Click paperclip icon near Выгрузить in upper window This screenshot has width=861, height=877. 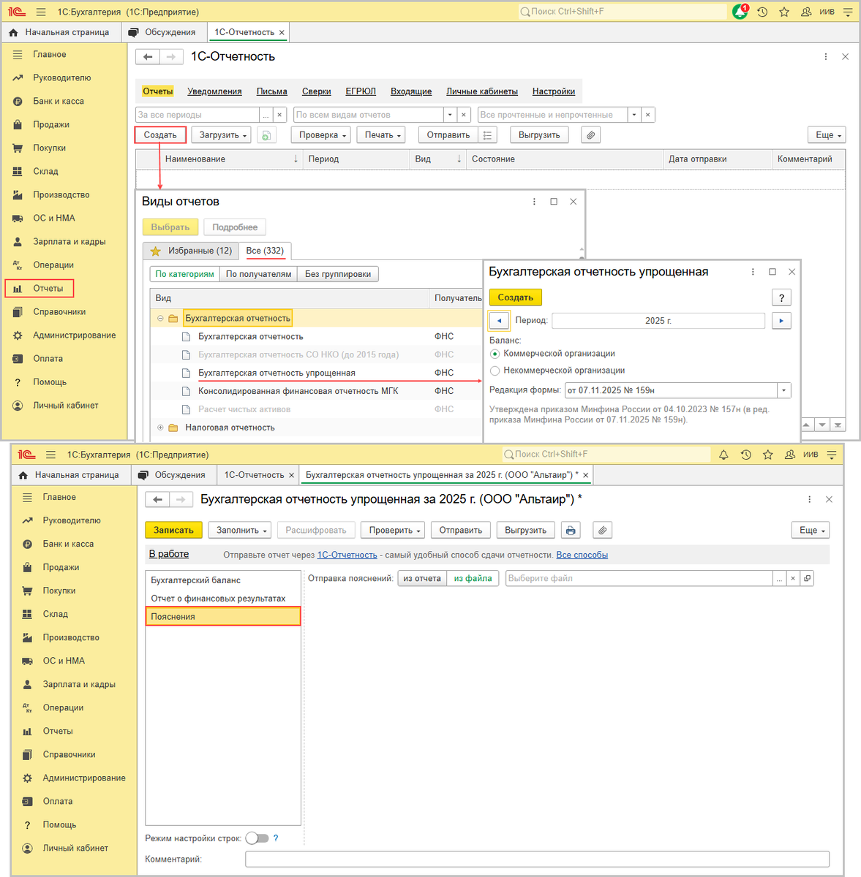click(x=590, y=135)
